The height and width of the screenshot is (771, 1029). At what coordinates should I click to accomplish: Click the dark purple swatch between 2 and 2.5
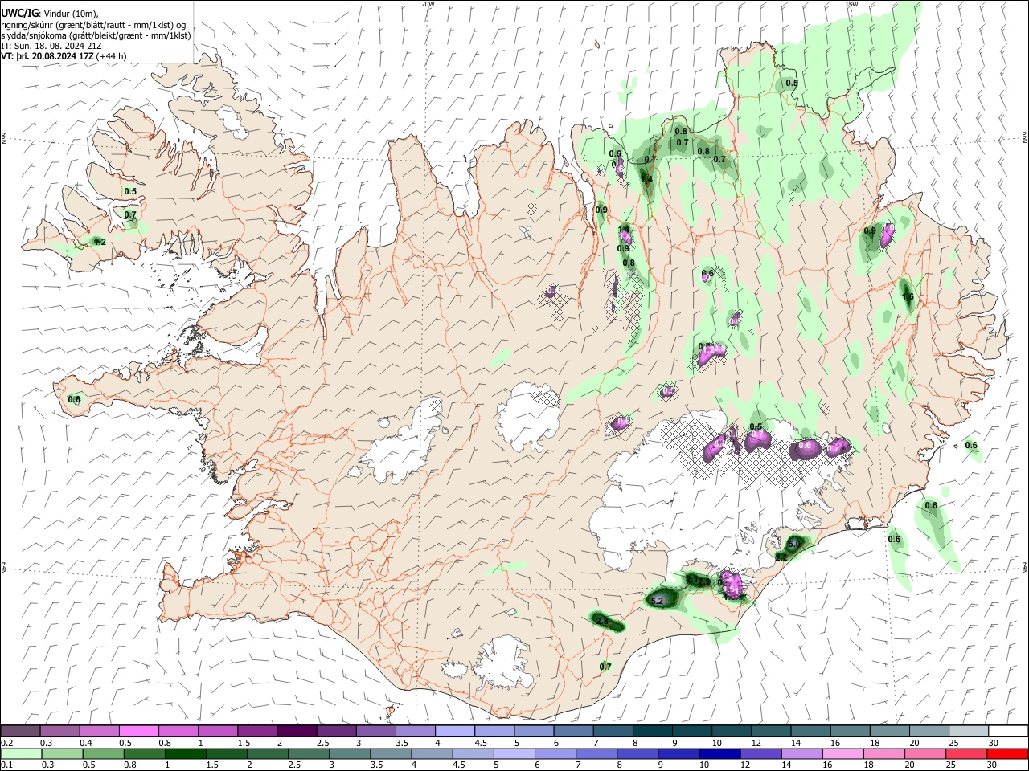[296, 732]
